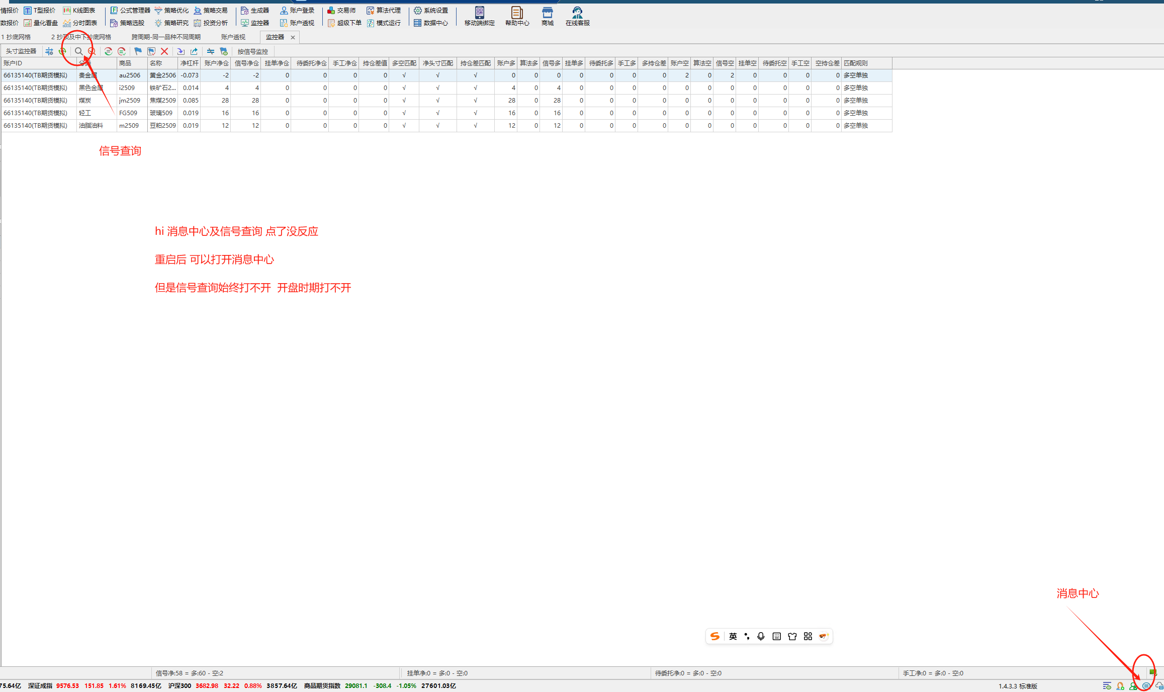Open T型报价 from the top toolbar
Viewport: 1164px width, 692px height.
tap(40, 10)
